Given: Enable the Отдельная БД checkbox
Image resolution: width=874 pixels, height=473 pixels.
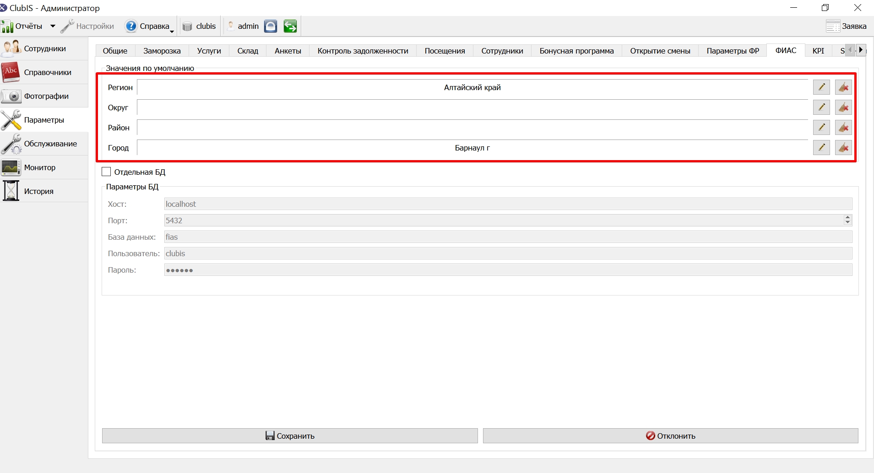Looking at the screenshot, I should click(106, 172).
